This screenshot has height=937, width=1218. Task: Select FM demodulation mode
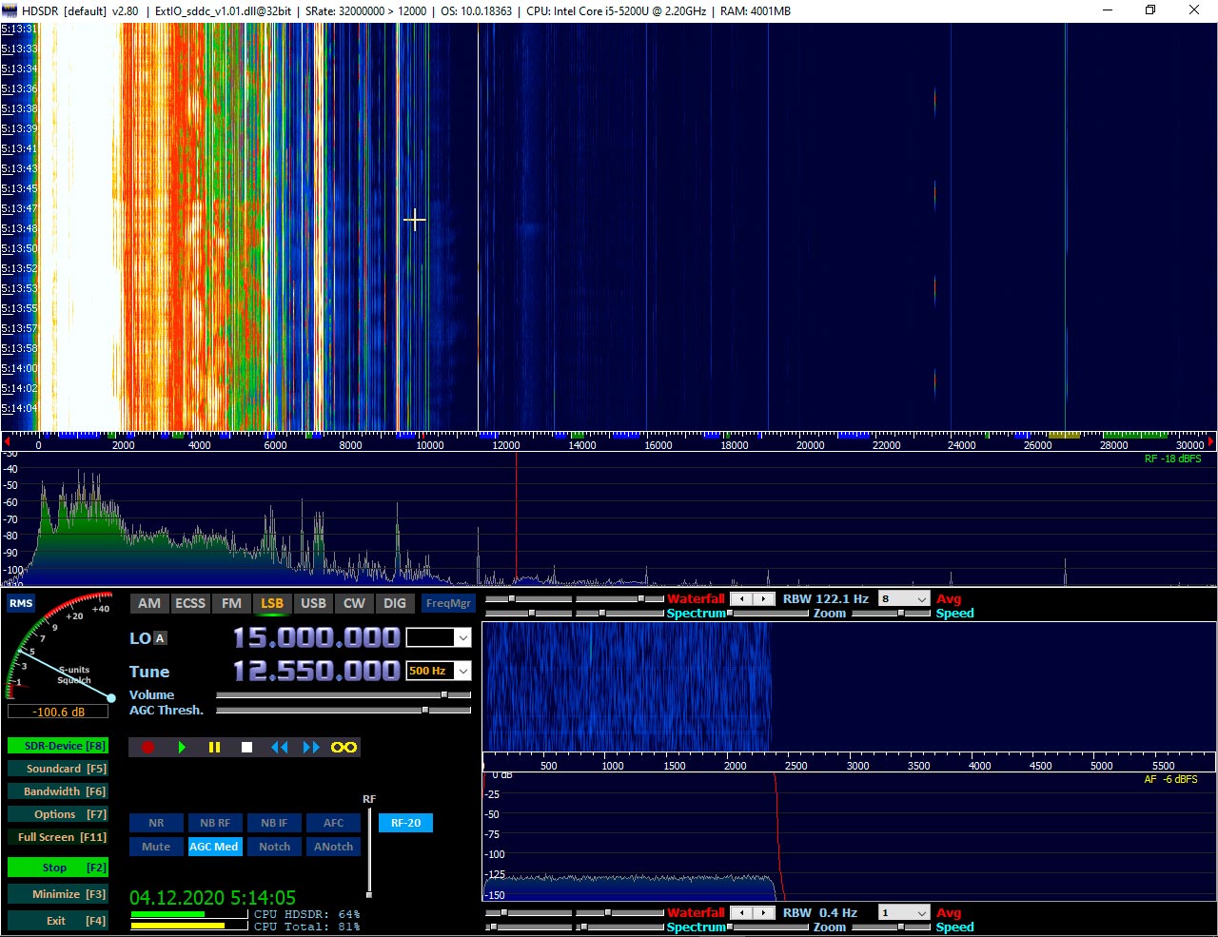click(x=231, y=603)
